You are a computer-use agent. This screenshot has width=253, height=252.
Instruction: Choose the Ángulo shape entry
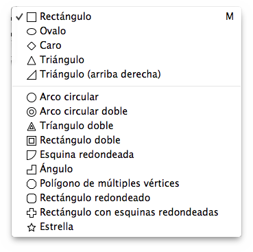(x=126, y=169)
